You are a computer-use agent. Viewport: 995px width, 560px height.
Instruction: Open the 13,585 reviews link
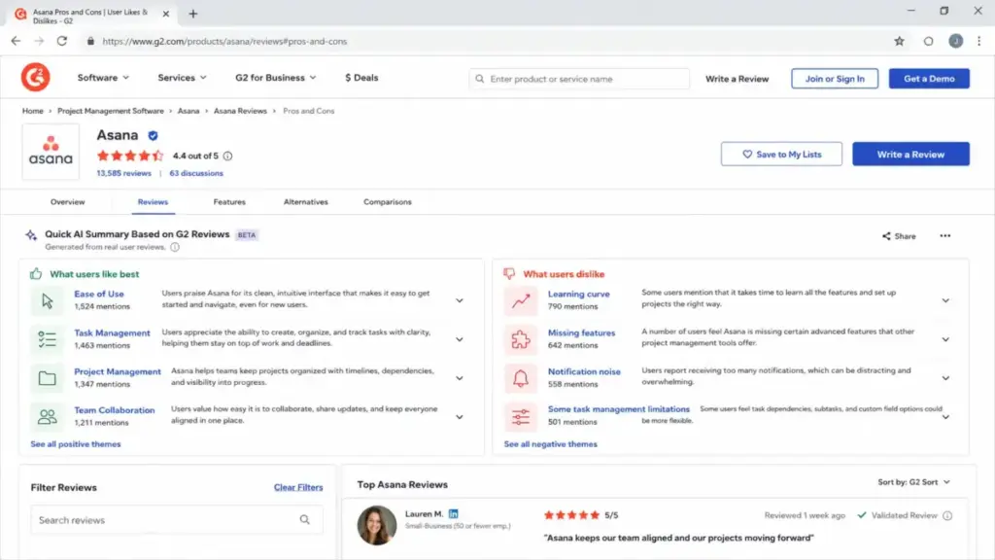point(123,173)
